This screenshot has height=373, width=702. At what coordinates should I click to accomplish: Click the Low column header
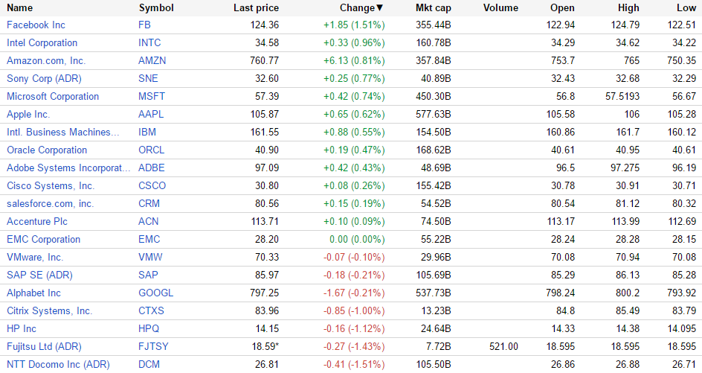tap(686, 7)
